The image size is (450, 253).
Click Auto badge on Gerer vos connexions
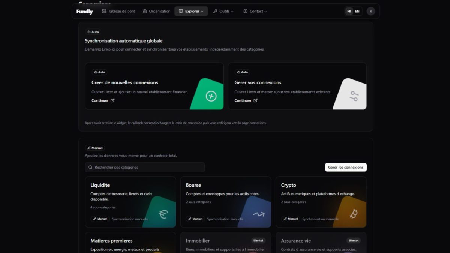click(x=243, y=72)
